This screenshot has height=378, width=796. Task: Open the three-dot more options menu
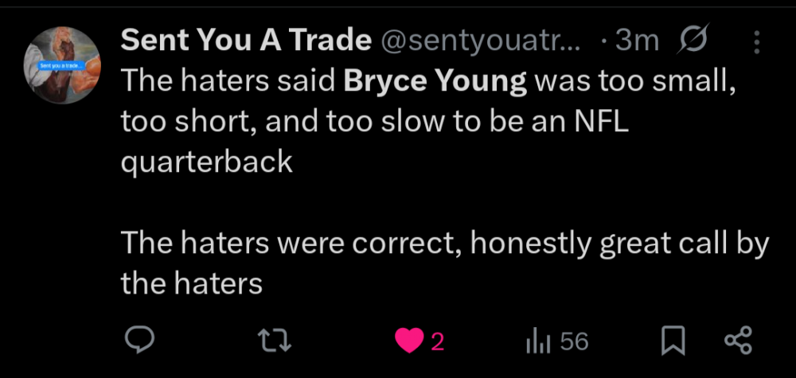(756, 43)
